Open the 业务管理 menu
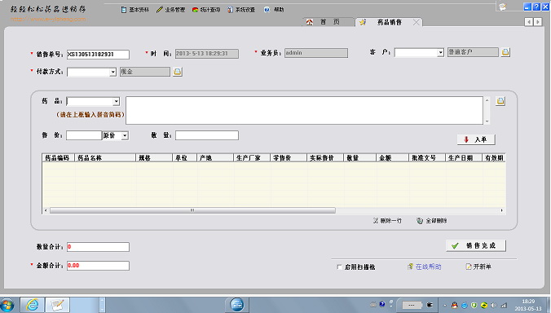Screen dimensions: 551x313 pyautogui.click(x=171, y=10)
